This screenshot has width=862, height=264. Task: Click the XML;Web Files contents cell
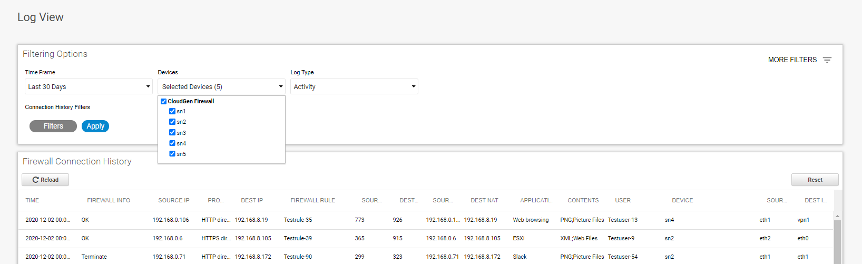click(579, 238)
